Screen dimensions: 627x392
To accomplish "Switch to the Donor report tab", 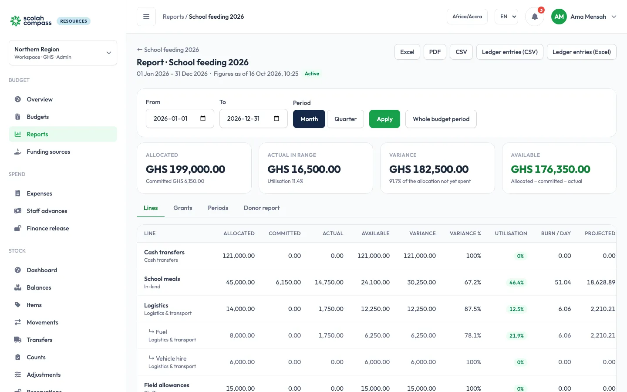I will coord(262,208).
